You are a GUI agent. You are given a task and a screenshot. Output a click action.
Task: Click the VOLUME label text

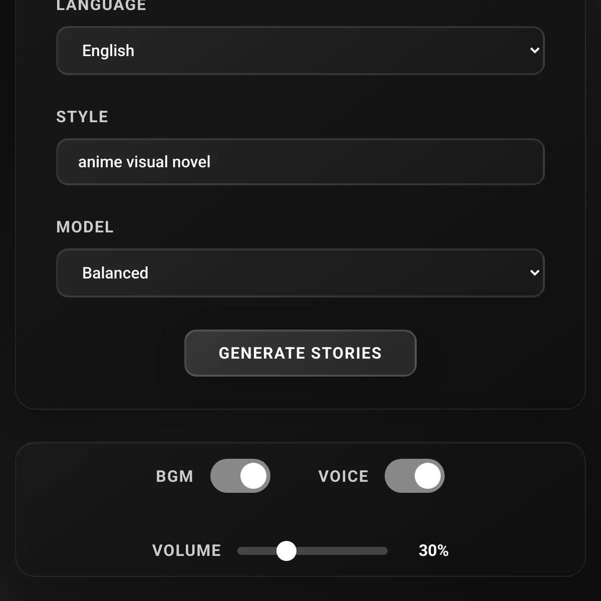click(186, 550)
